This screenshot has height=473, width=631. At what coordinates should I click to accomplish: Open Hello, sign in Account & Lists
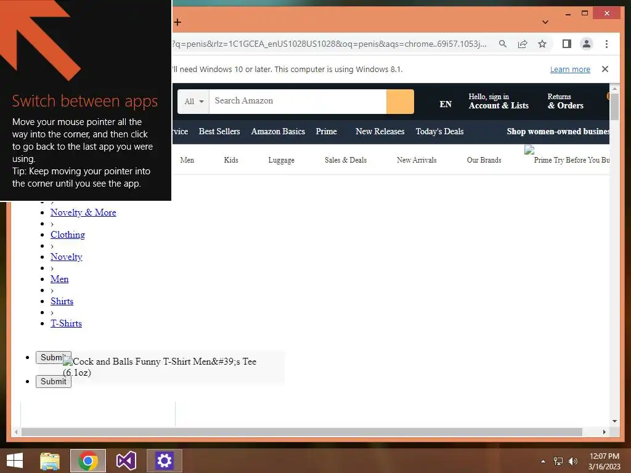point(499,102)
